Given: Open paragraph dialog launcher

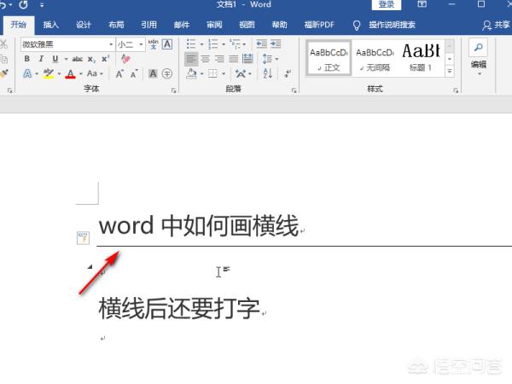Looking at the screenshot, I should 294,90.
